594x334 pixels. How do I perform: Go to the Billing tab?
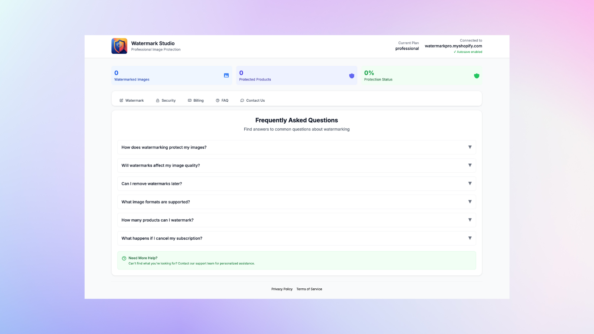198,101
